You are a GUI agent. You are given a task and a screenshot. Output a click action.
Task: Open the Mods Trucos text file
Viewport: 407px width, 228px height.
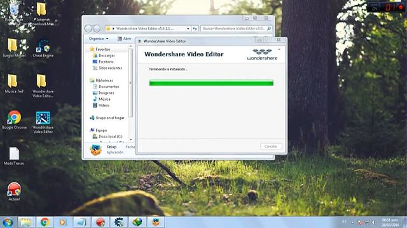14,156
